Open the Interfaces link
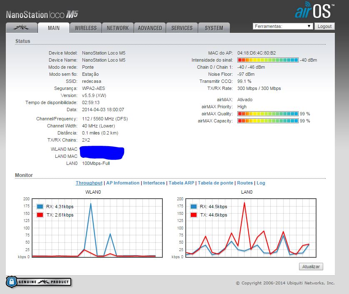The width and height of the screenshot is (349, 294). [x=154, y=183]
